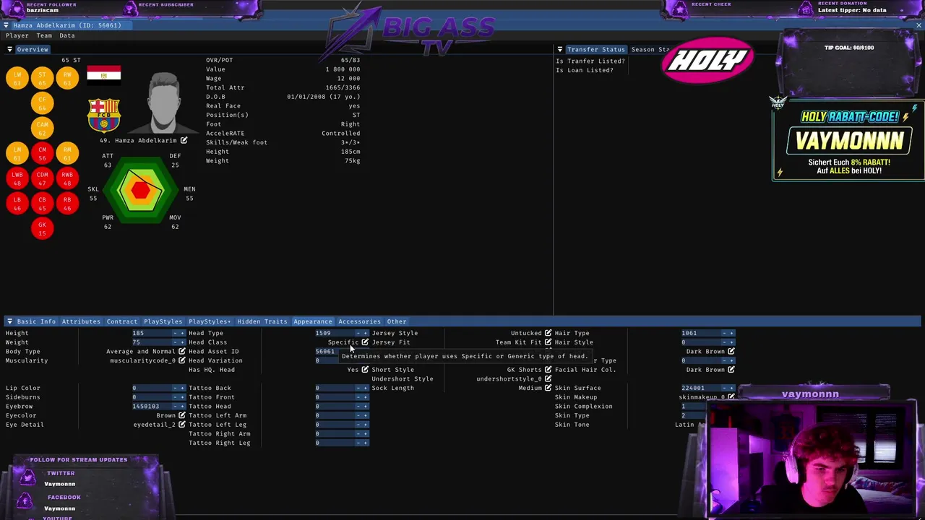The width and height of the screenshot is (925, 520).
Task: Select the Overview tab
Action: point(33,50)
